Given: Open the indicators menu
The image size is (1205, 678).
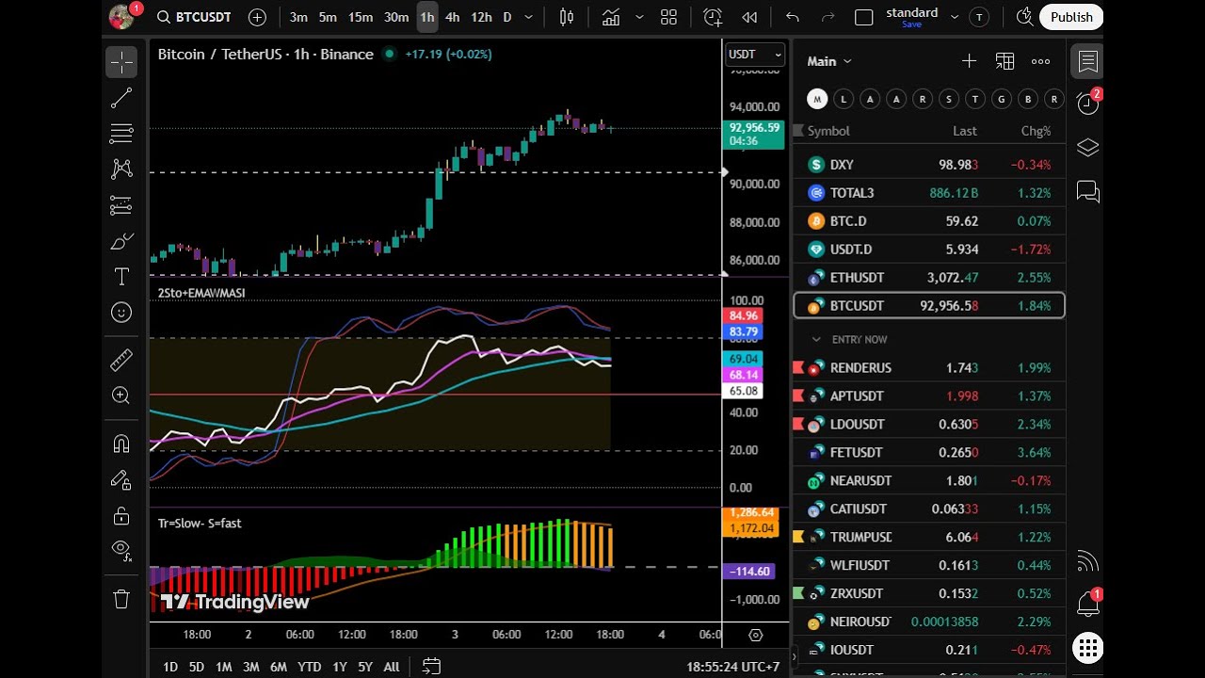Looking at the screenshot, I should 611,17.
